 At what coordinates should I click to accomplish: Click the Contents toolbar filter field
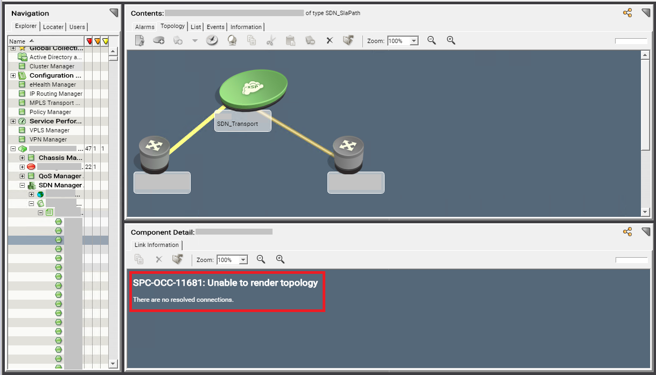631,41
